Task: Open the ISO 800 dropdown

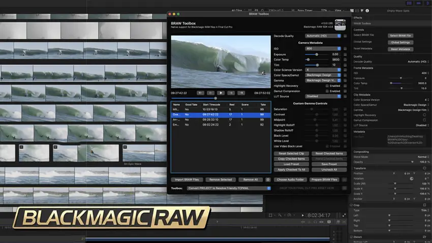Action: coord(323,49)
